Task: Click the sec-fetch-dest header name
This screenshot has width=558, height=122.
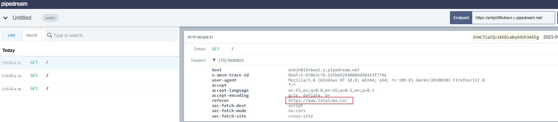Action: (x=229, y=105)
